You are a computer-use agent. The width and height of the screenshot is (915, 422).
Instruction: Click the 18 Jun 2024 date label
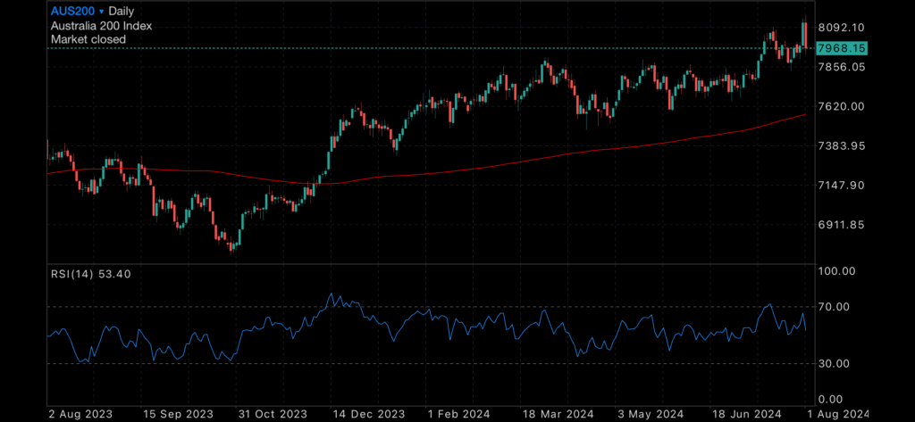748,413
